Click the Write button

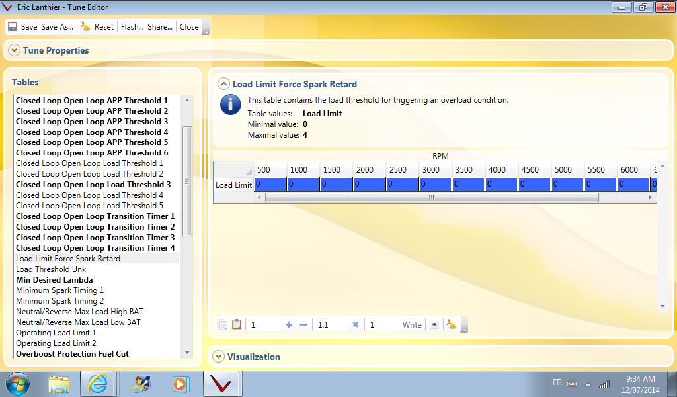click(412, 324)
